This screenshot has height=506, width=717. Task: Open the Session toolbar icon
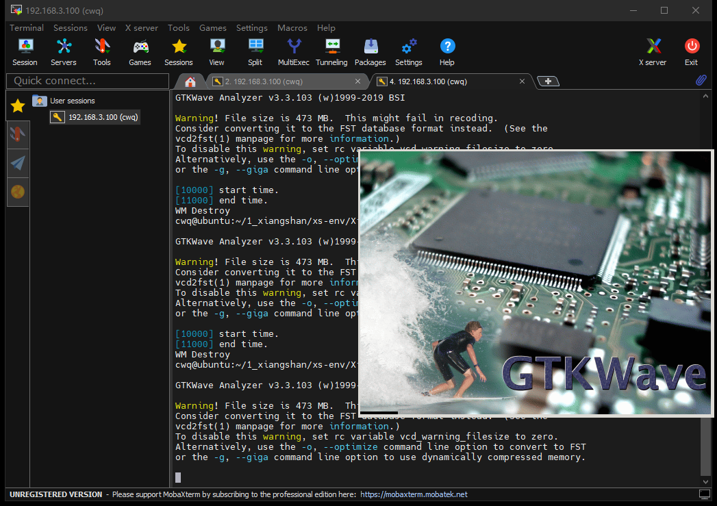click(x=25, y=52)
